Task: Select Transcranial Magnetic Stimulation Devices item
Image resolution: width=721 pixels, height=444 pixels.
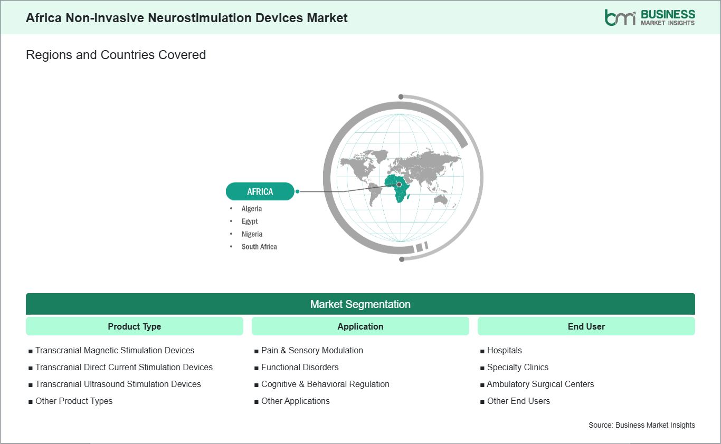Action: click(115, 350)
